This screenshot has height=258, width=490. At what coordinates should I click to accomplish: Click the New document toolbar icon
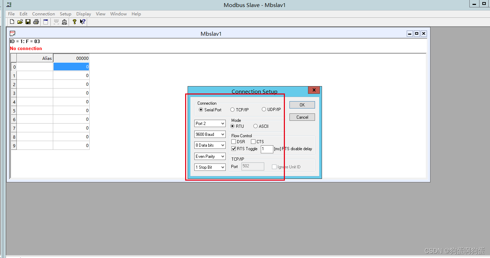click(12, 22)
